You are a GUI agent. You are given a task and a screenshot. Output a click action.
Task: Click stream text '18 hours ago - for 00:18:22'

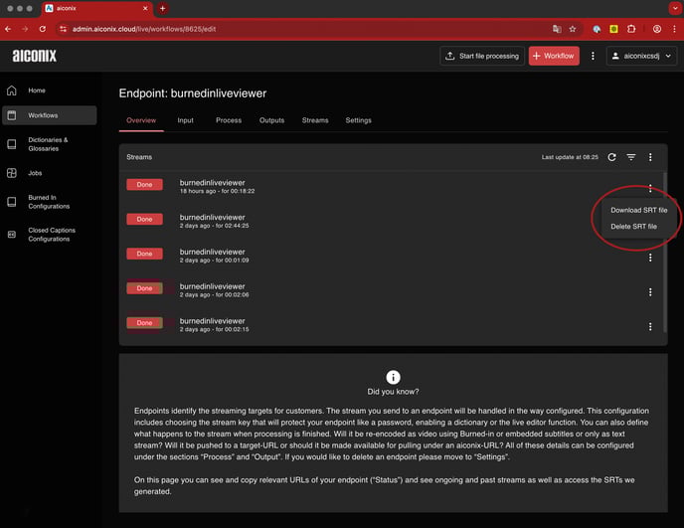pyautogui.click(x=218, y=191)
